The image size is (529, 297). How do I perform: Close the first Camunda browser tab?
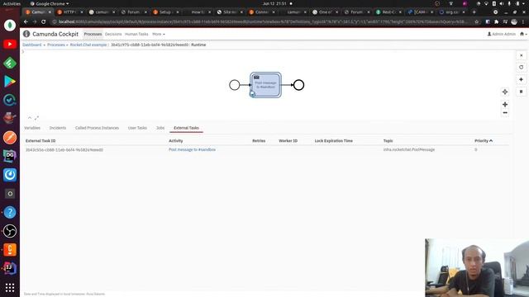50,12
